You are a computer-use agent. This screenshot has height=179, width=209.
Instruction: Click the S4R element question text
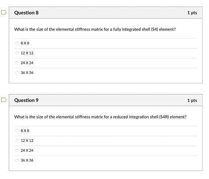pos(101,117)
